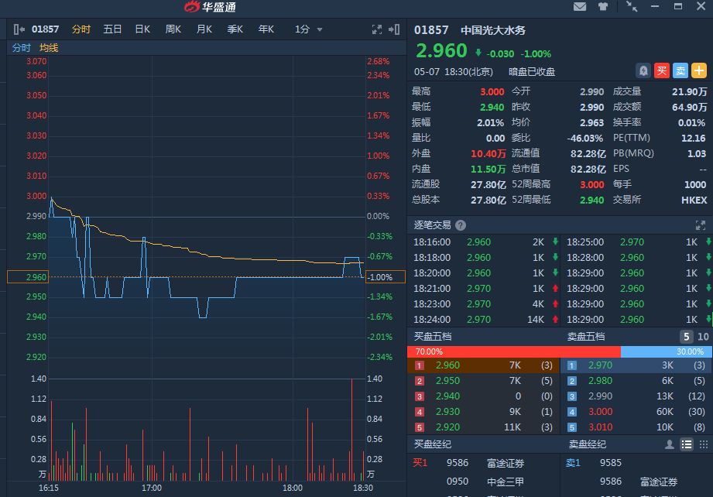This screenshot has height=497, width=713.
Task: Click ask level 4 price 3.000
Action: point(600,412)
